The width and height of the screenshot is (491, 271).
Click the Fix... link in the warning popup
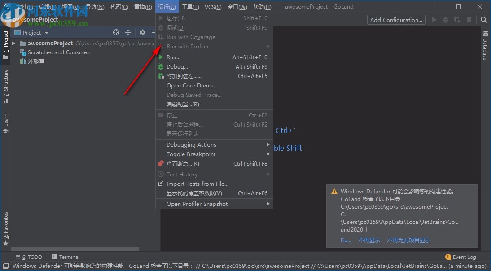coord(346,240)
